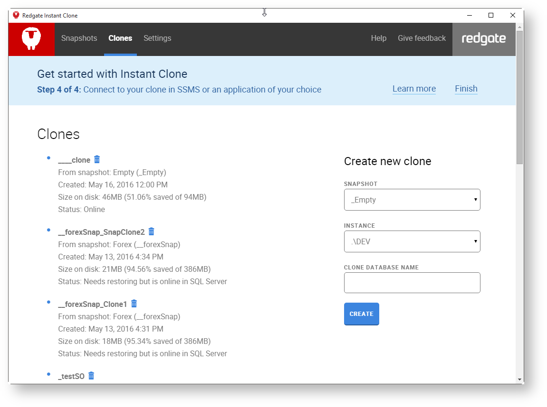Remove __forexSnap_Clone1 via its trash icon
547x407 pixels.
(134, 304)
